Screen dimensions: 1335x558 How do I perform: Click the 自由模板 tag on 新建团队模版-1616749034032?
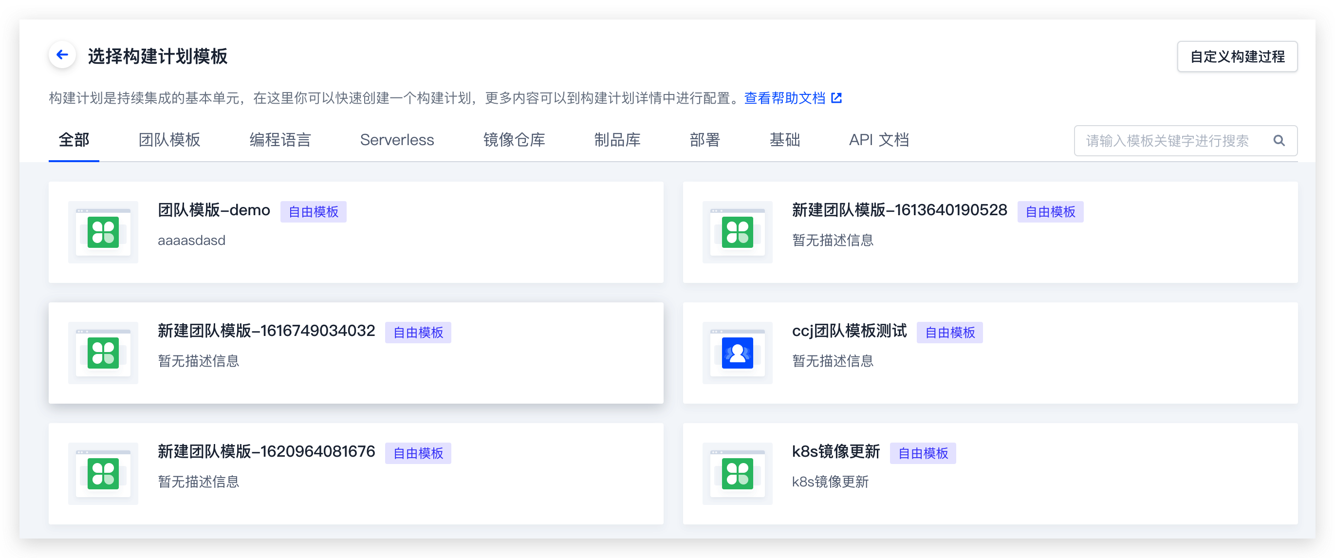(418, 332)
